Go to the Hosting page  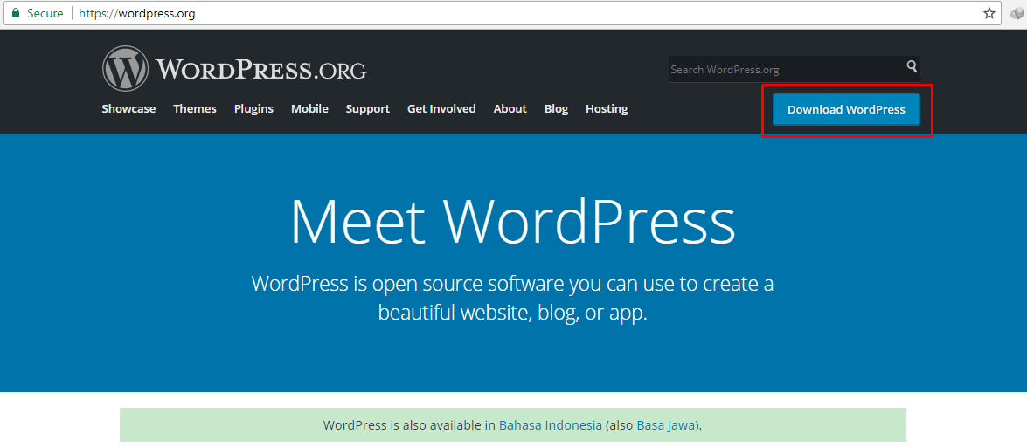click(x=607, y=108)
